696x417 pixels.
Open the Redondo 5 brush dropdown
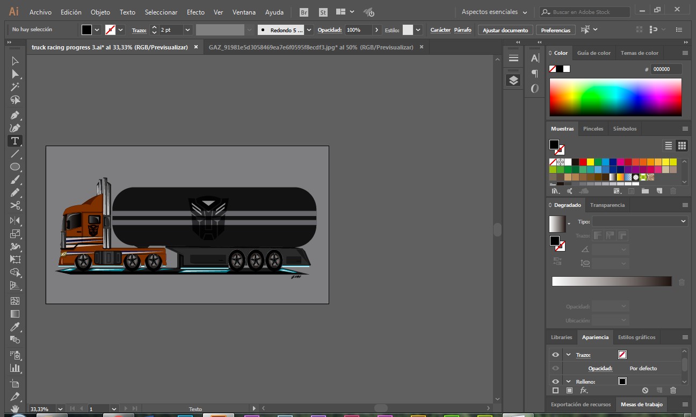coord(309,30)
